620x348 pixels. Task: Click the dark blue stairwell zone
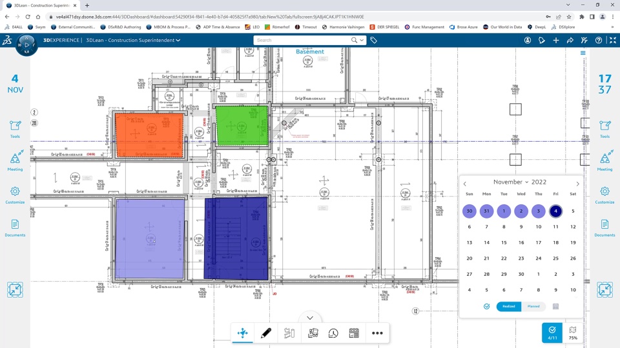point(236,238)
